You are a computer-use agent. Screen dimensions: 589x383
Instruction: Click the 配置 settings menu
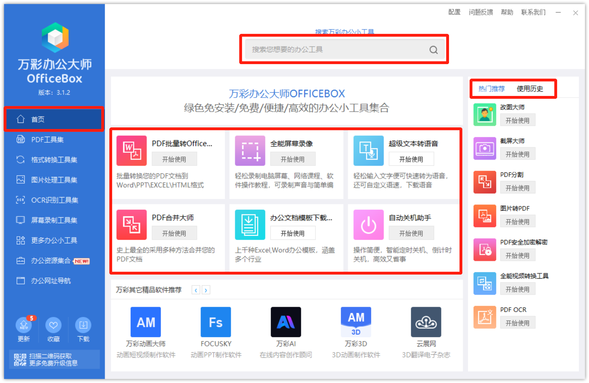454,12
